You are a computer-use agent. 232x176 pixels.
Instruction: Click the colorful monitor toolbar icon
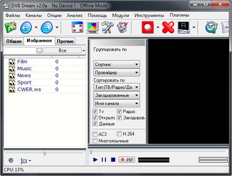[92, 27]
